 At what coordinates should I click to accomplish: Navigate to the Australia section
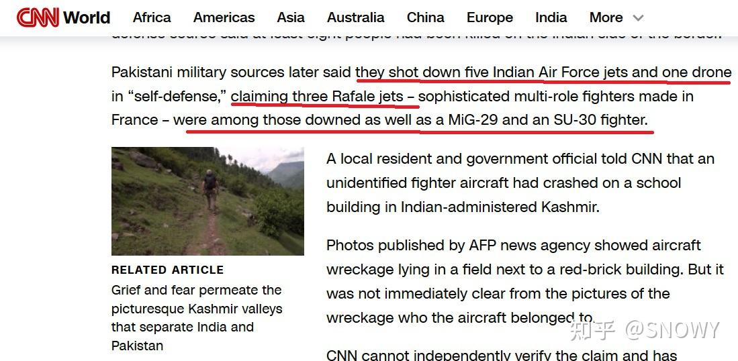tap(356, 17)
